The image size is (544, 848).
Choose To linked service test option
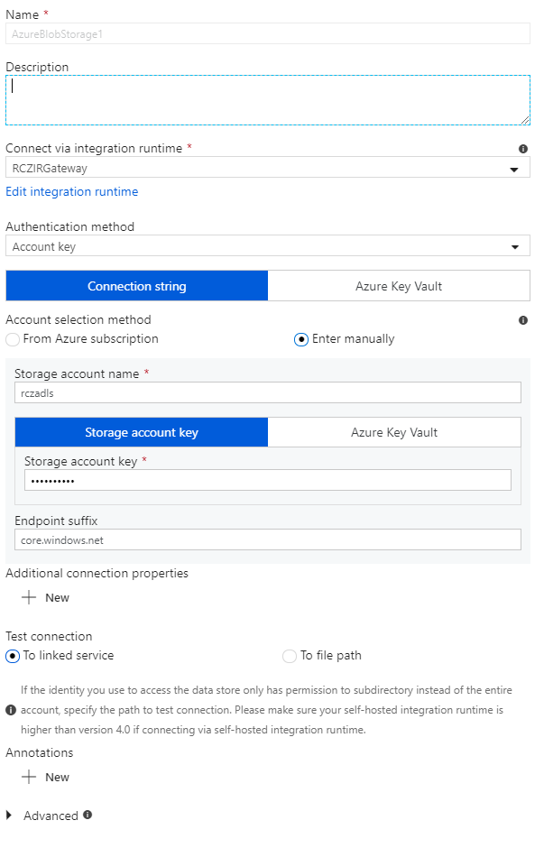pos(13,656)
